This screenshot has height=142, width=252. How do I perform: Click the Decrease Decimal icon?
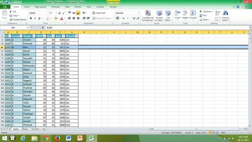coord(138,19)
